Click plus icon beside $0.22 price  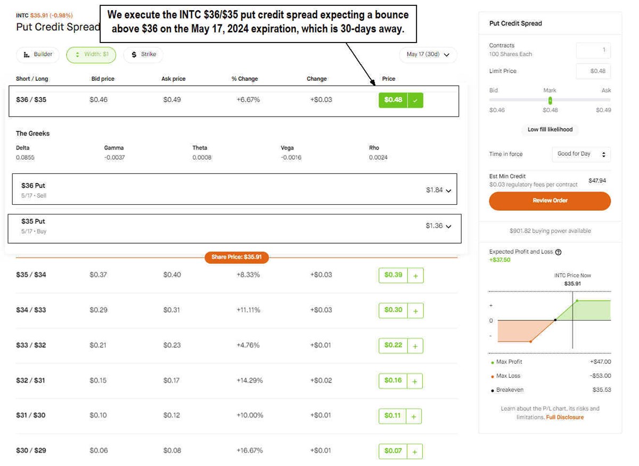[415, 346]
